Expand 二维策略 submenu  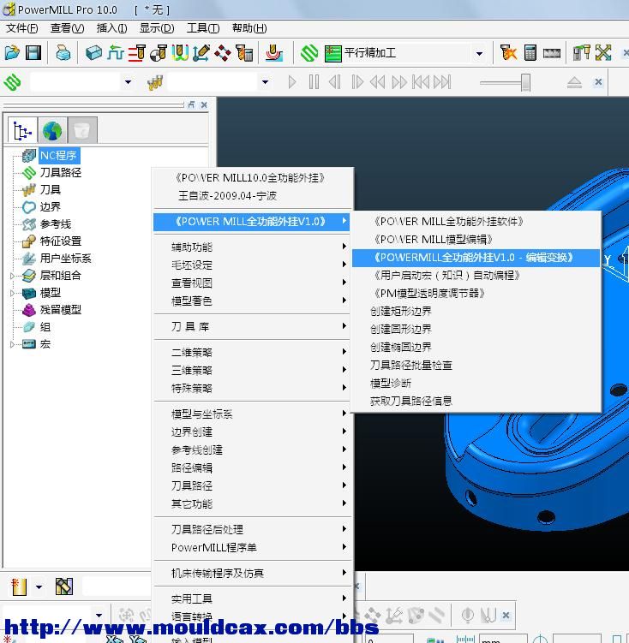(x=252, y=352)
